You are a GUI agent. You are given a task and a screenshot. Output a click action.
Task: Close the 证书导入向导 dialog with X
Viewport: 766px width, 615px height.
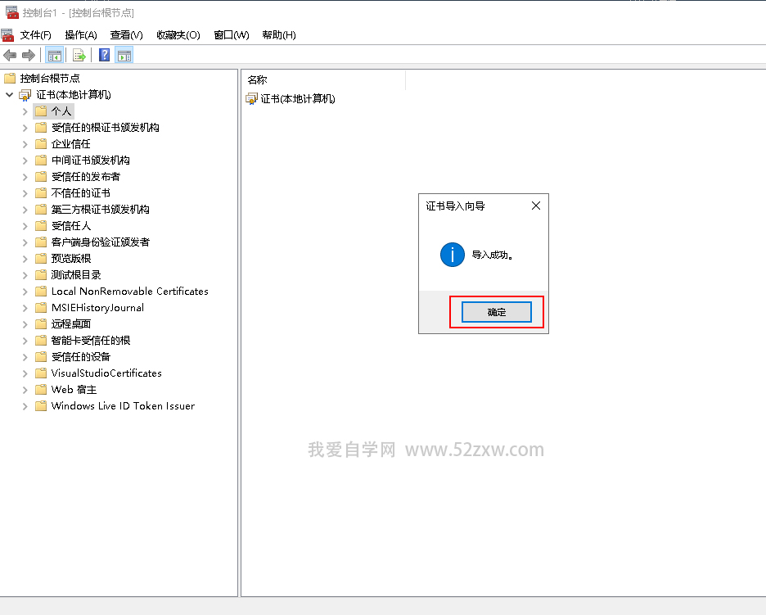point(536,206)
